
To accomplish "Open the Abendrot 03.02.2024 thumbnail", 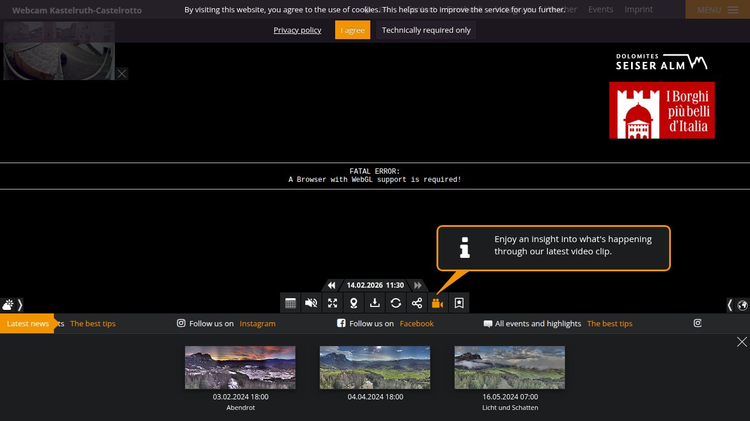I will click(x=240, y=367).
